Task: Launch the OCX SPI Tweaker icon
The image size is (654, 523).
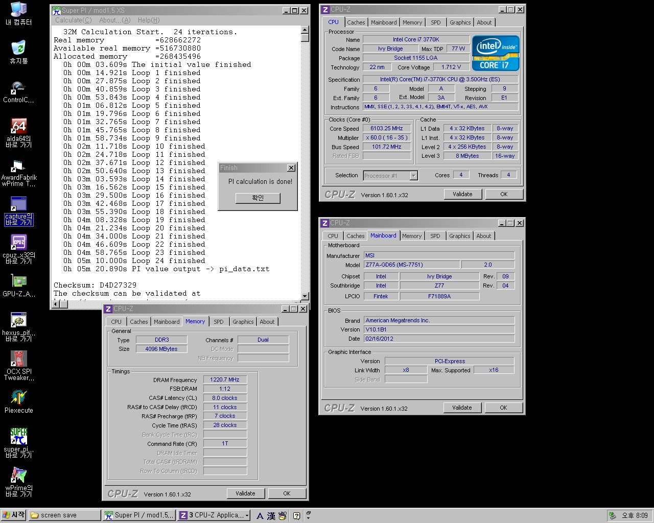Action: (x=18, y=366)
